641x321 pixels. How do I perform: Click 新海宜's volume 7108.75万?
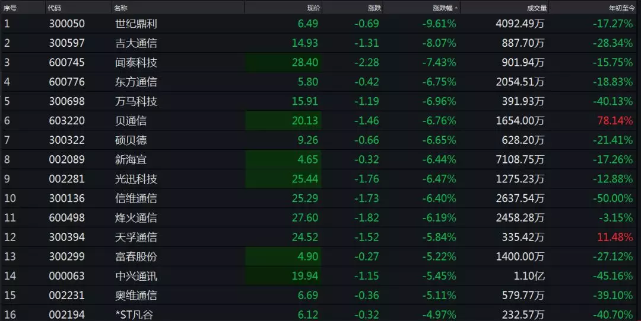tap(520, 159)
